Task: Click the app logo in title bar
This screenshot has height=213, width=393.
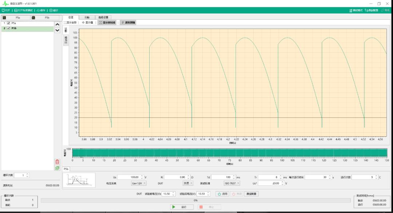Action: click(5, 4)
